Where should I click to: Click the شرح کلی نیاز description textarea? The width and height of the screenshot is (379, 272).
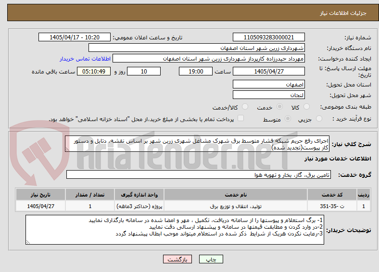coord(197,144)
